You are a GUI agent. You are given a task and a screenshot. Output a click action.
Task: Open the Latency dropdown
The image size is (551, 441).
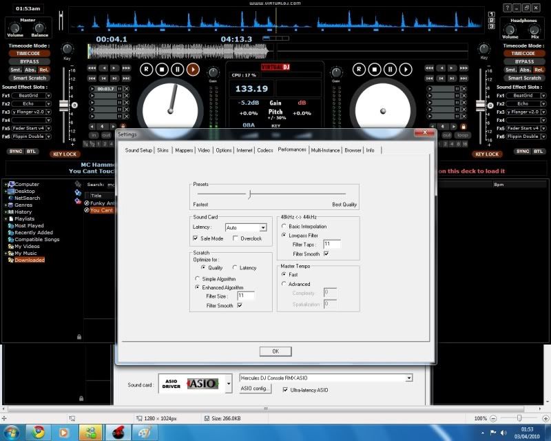(263, 228)
